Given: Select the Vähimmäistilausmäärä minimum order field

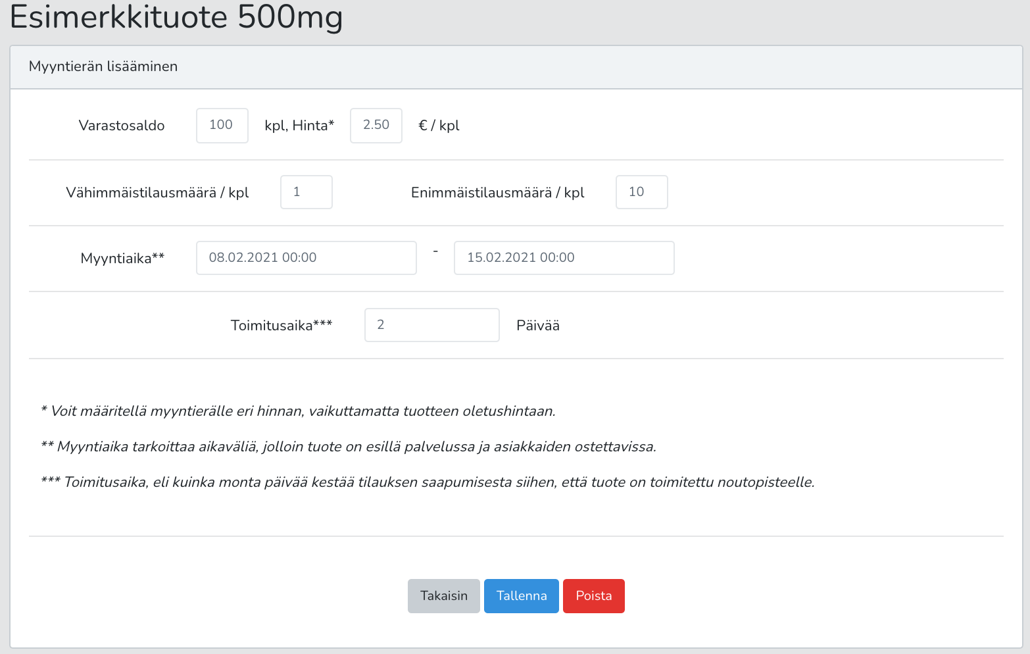Looking at the screenshot, I should (x=306, y=192).
